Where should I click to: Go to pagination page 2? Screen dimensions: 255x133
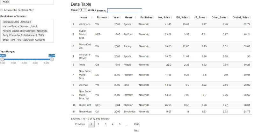pyautogui.click(x=98, y=124)
